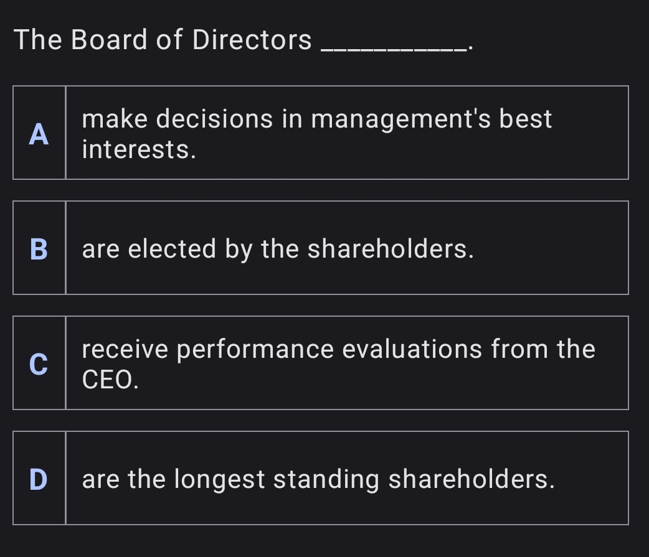Click the word 'Directors' in the question
The height and width of the screenshot is (557, 649).
pyautogui.click(x=252, y=40)
